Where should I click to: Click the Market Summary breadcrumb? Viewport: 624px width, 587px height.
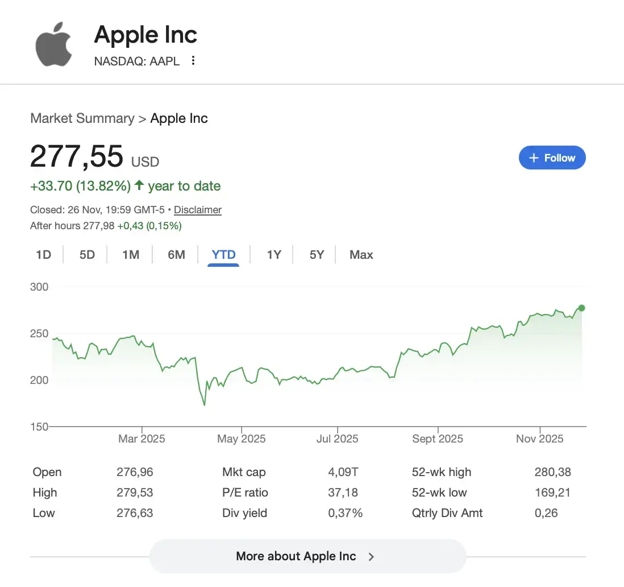pyautogui.click(x=82, y=118)
